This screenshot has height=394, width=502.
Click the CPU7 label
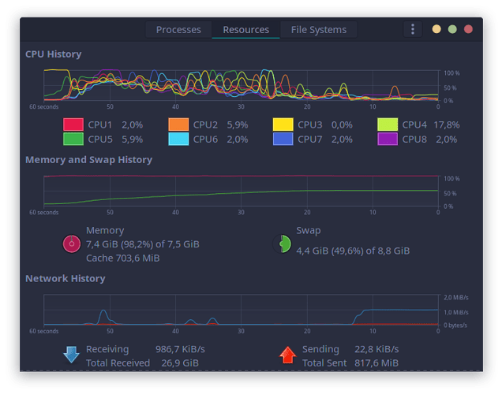[309, 139]
